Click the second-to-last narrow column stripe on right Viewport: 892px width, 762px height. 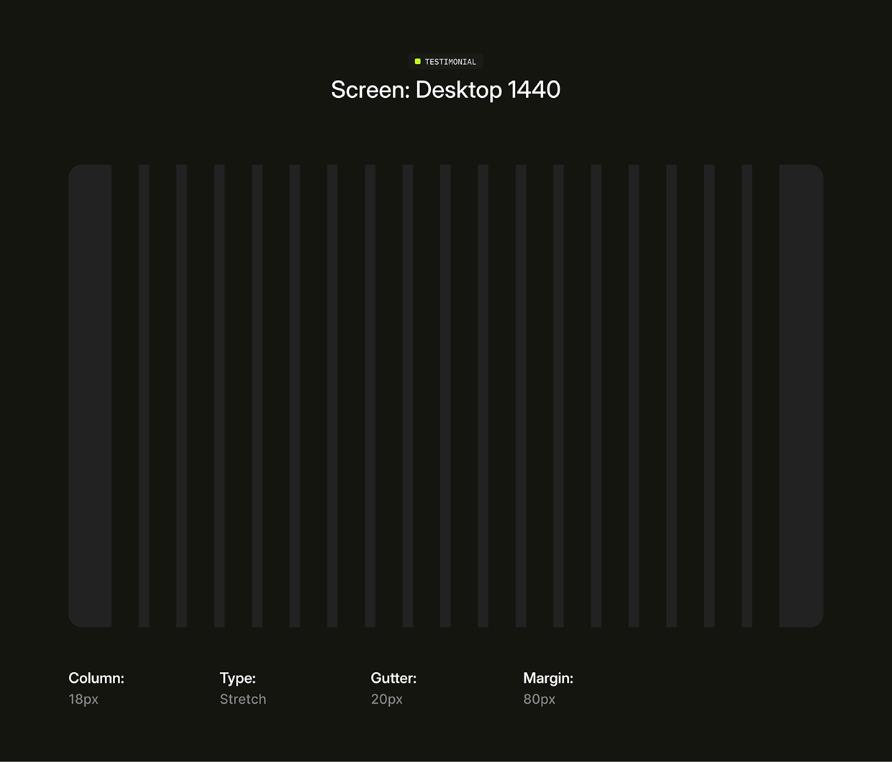(709, 396)
